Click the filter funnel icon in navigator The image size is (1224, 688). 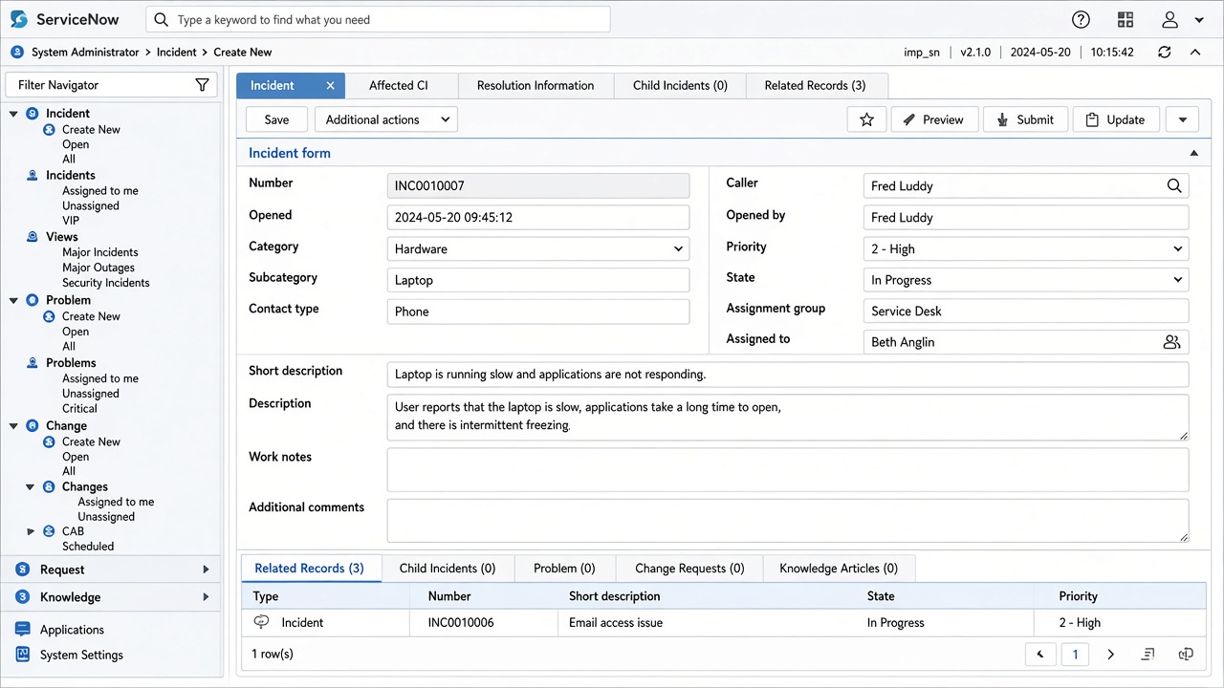[202, 85]
